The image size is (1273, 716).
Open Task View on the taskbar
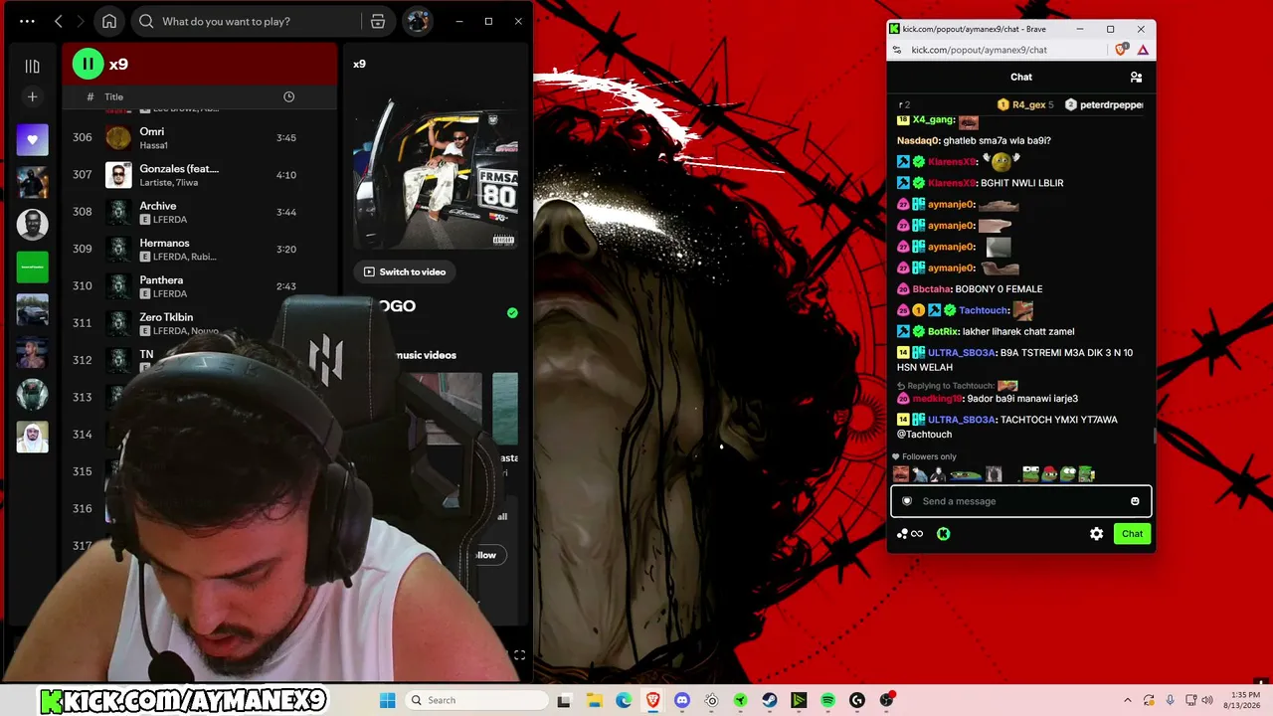pos(565,700)
